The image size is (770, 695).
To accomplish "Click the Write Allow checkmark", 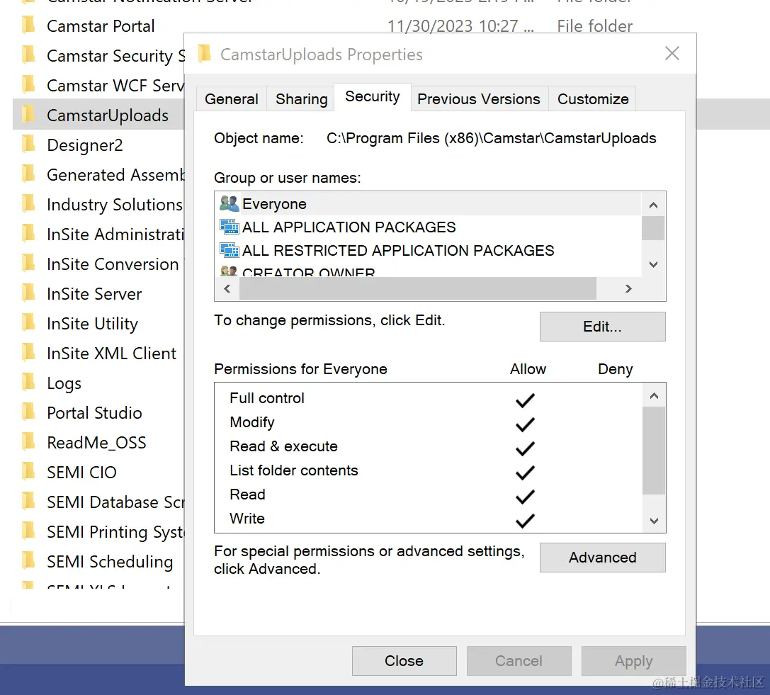I will [x=525, y=520].
